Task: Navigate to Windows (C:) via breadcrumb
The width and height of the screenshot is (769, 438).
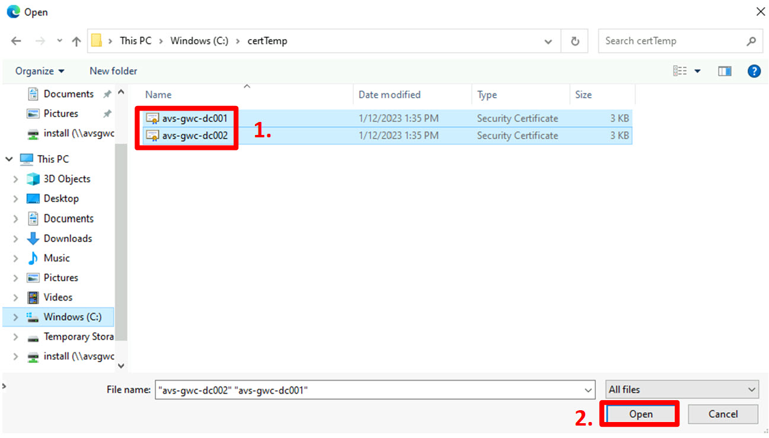Action: click(x=199, y=41)
